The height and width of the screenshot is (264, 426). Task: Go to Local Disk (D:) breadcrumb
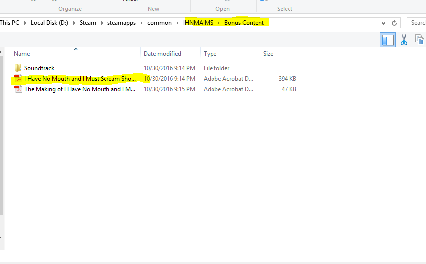coord(49,23)
